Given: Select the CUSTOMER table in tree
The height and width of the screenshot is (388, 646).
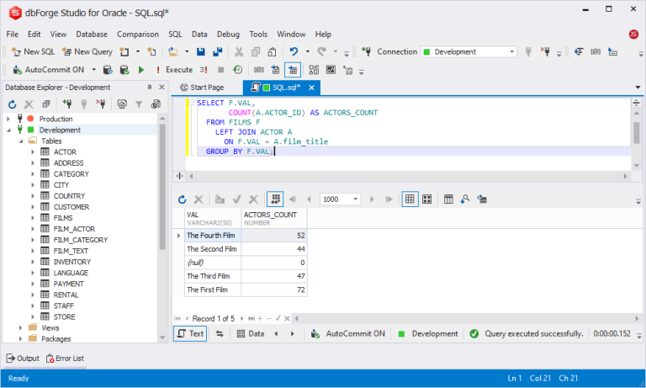Looking at the screenshot, I should pos(71,207).
